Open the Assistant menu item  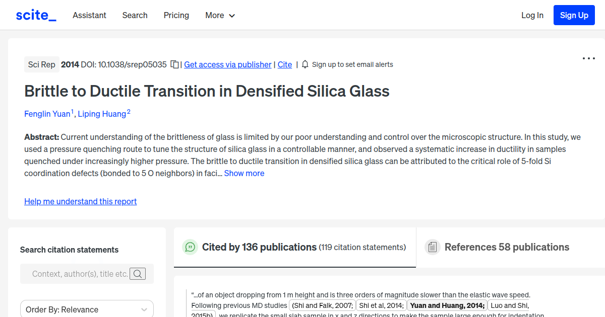point(89,16)
